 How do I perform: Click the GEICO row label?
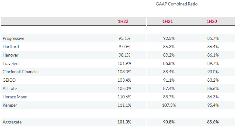[x=9, y=80]
